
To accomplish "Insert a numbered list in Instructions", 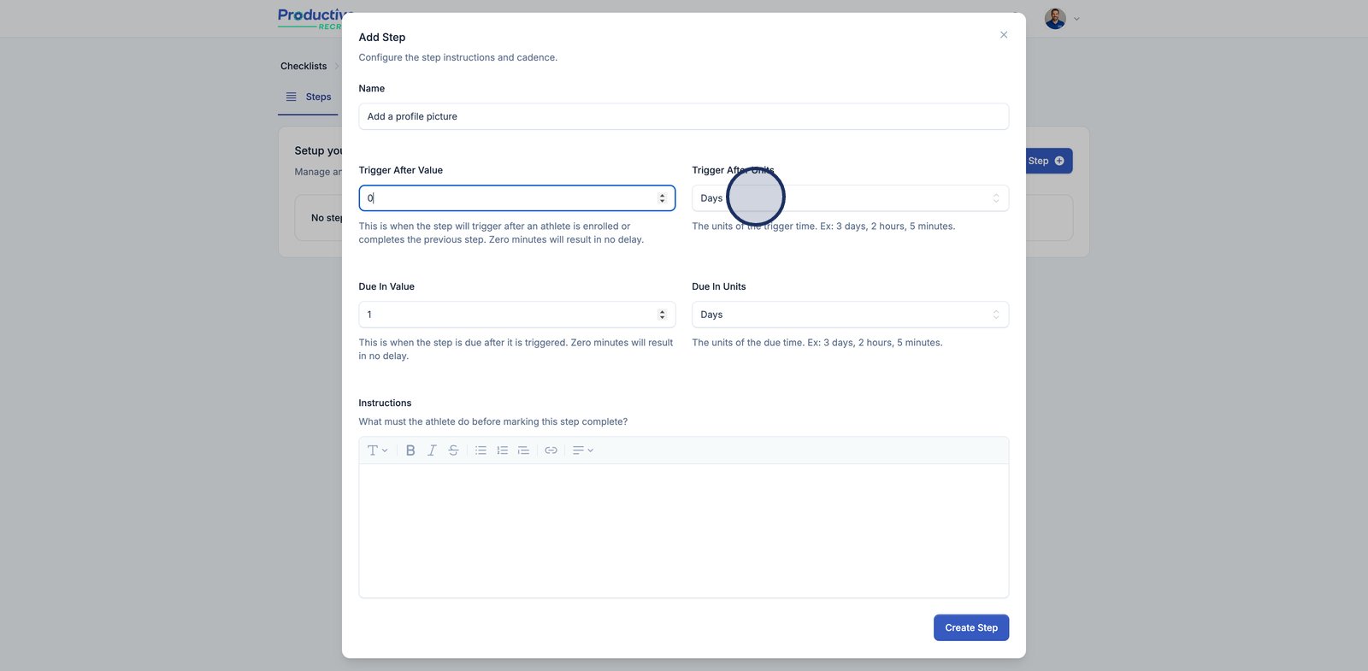I will [x=502, y=450].
